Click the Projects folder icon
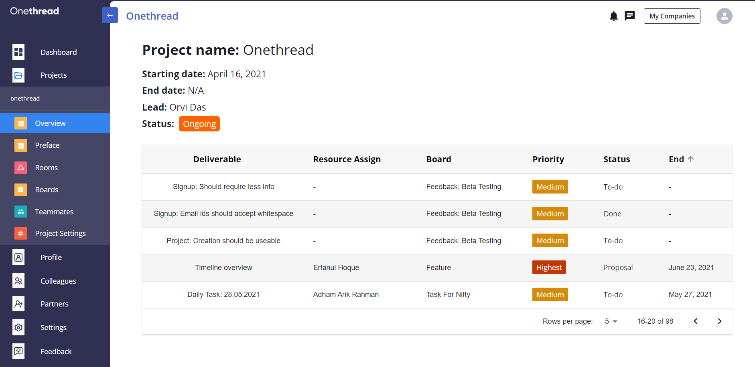The width and height of the screenshot is (755, 367). click(18, 75)
